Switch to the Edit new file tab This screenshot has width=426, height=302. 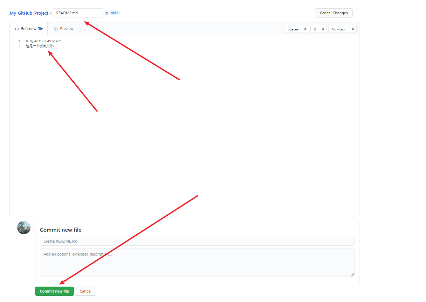29,29
